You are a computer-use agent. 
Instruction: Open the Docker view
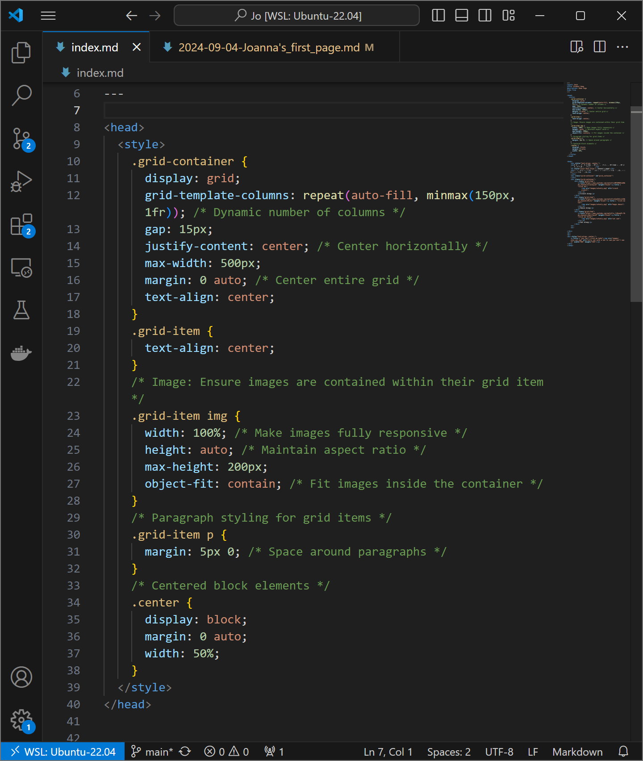point(21,353)
